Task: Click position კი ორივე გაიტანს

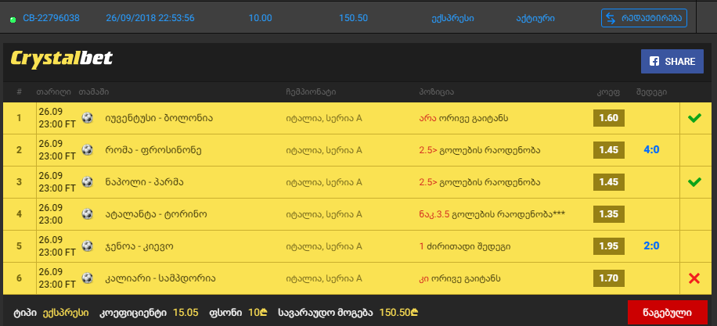Action: tap(459, 278)
